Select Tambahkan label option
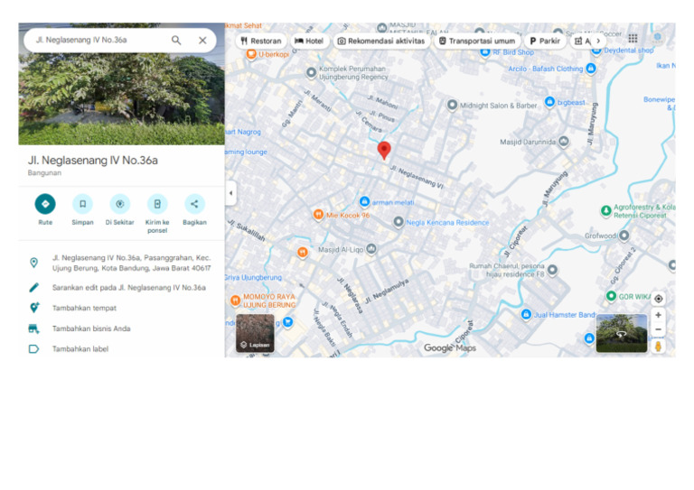Screen dimensions: 694x490 [80, 349]
